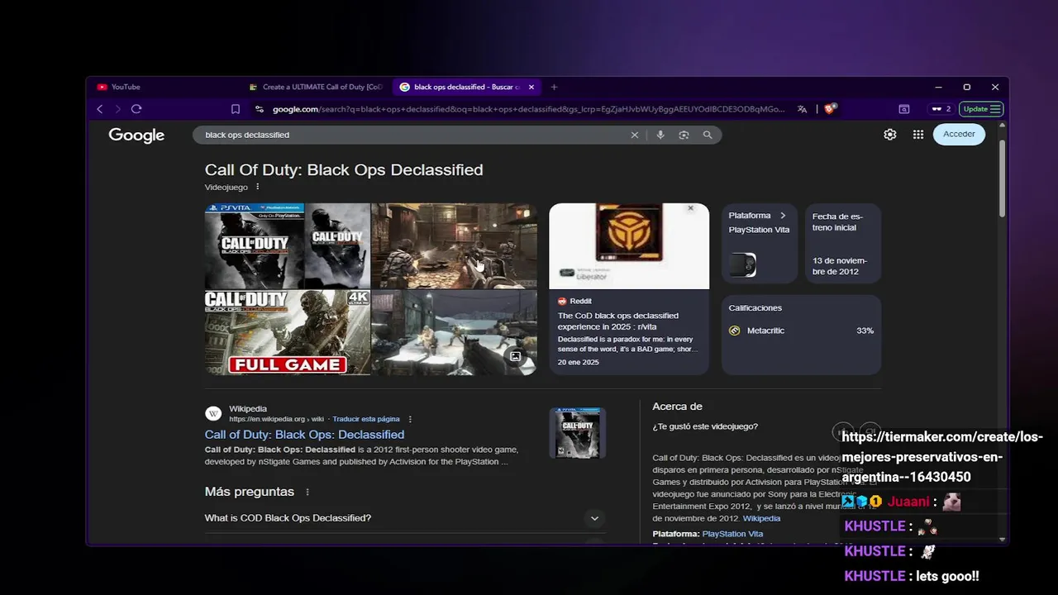The image size is (1058, 595).
Task: Click the 'Juaani' chat username
Action: click(x=908, y=502)
